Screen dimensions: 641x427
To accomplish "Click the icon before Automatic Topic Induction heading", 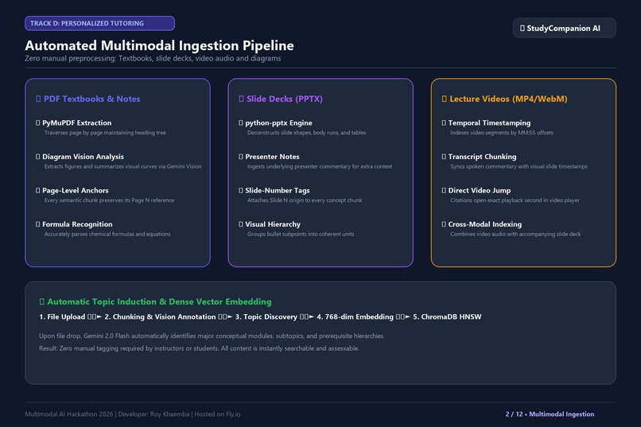I will point(41,302).
